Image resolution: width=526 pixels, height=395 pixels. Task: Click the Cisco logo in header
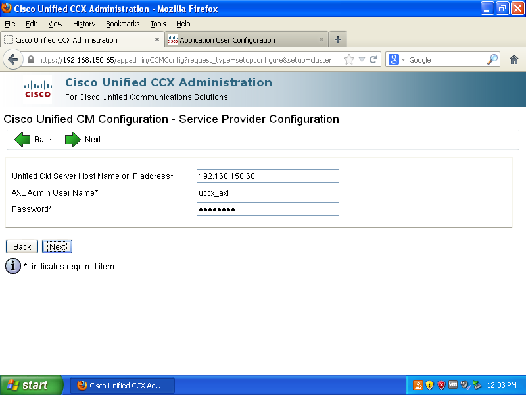click(x=37, y=90)
